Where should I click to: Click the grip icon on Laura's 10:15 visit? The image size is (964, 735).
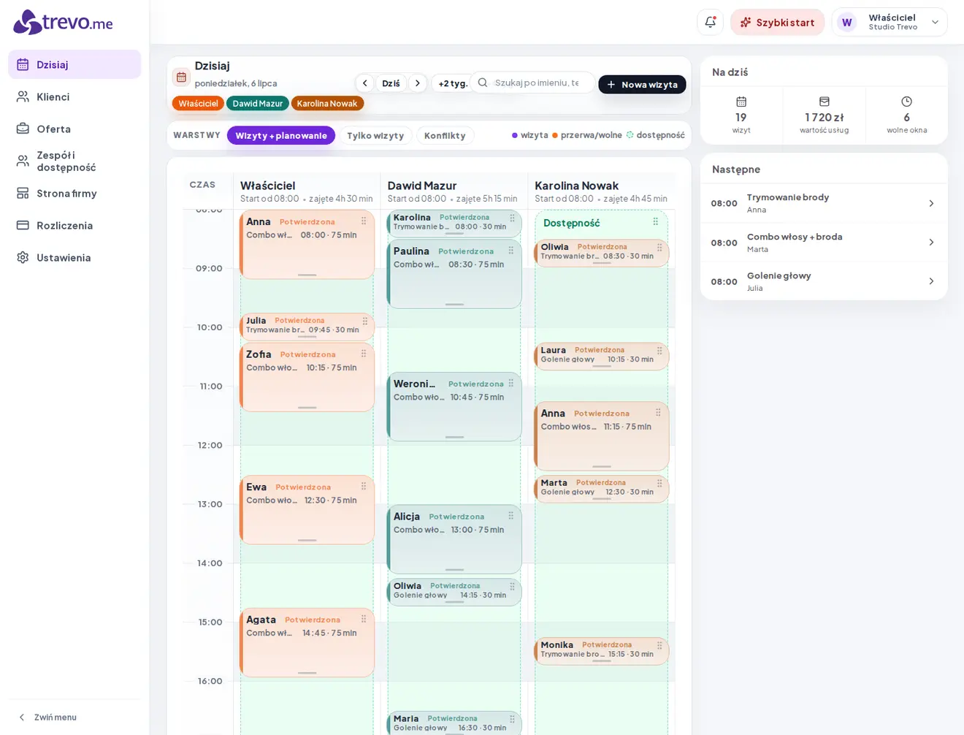click(x=660, y=349)
